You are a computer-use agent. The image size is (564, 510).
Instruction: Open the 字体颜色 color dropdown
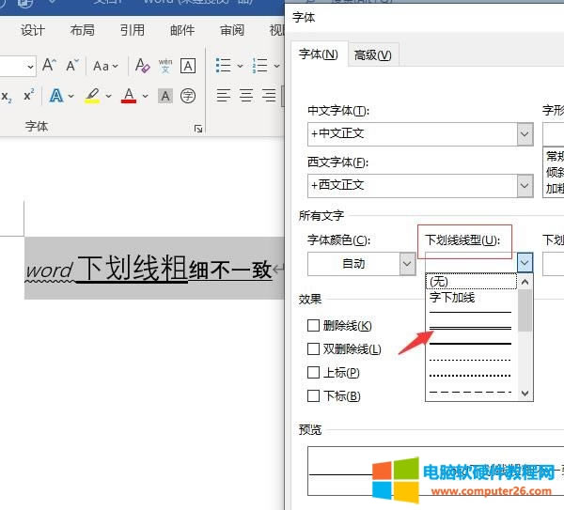[406, 264]
